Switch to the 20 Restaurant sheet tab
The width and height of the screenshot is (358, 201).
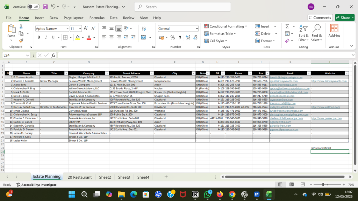point(80,177)
